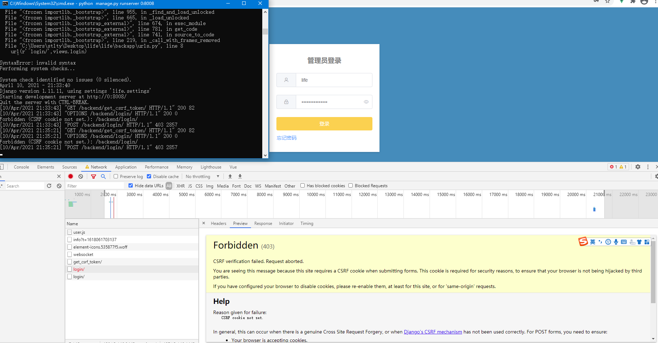Open Sogou soft keyboard icon
The image size is (658, 343).
click(x=624, y=242)
